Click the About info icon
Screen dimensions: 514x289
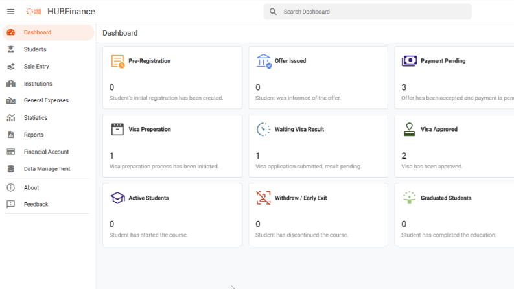pos(11,187)
